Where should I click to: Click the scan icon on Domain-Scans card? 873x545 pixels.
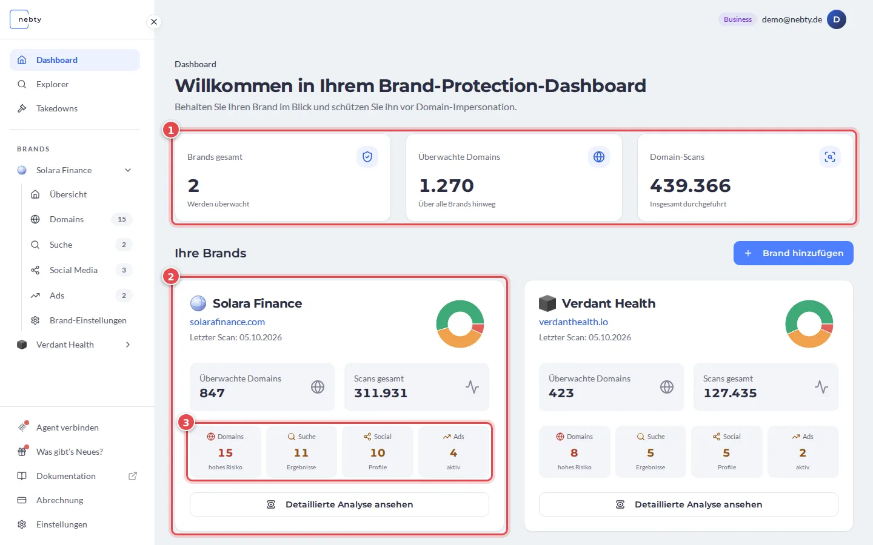[830, 157]
